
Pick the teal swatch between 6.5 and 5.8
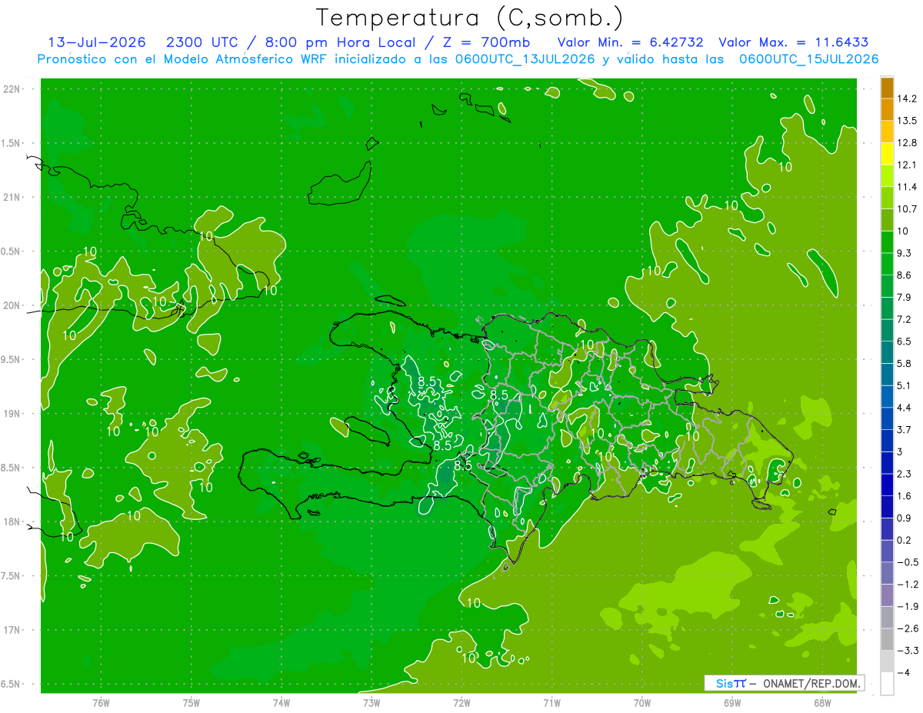point(887,352)
